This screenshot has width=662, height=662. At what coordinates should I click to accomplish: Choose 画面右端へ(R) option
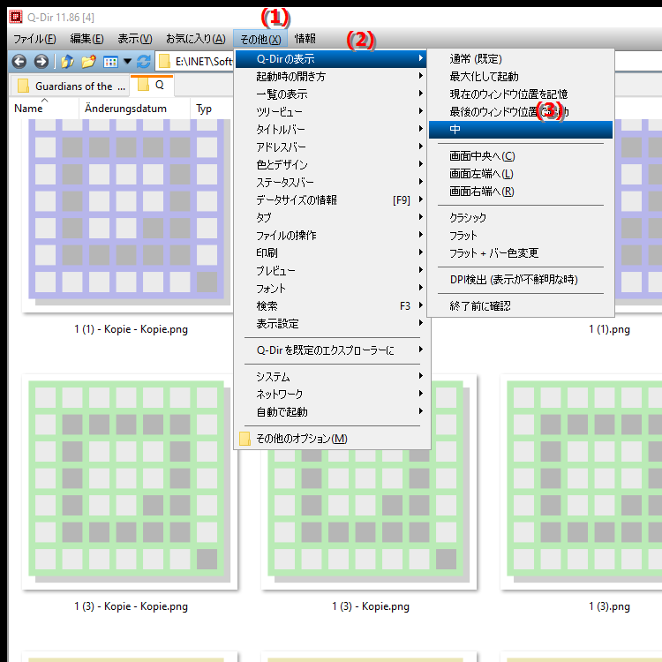click(521, 192)
